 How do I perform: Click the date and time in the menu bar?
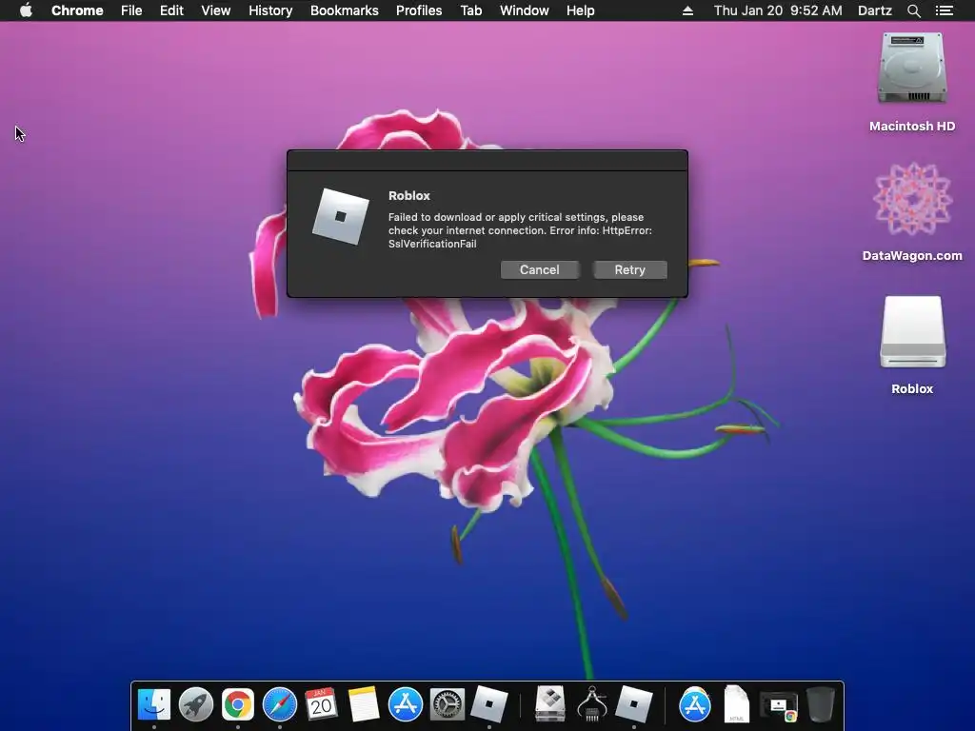(x=778, y=10)
